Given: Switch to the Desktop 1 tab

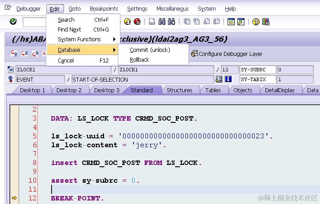Looking at the screenshot, I should (32, 90).
